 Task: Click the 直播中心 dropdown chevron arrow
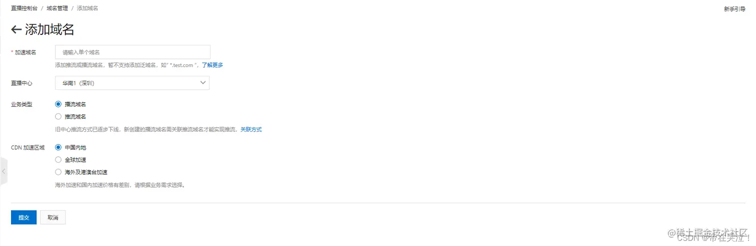tap(202, 83)
